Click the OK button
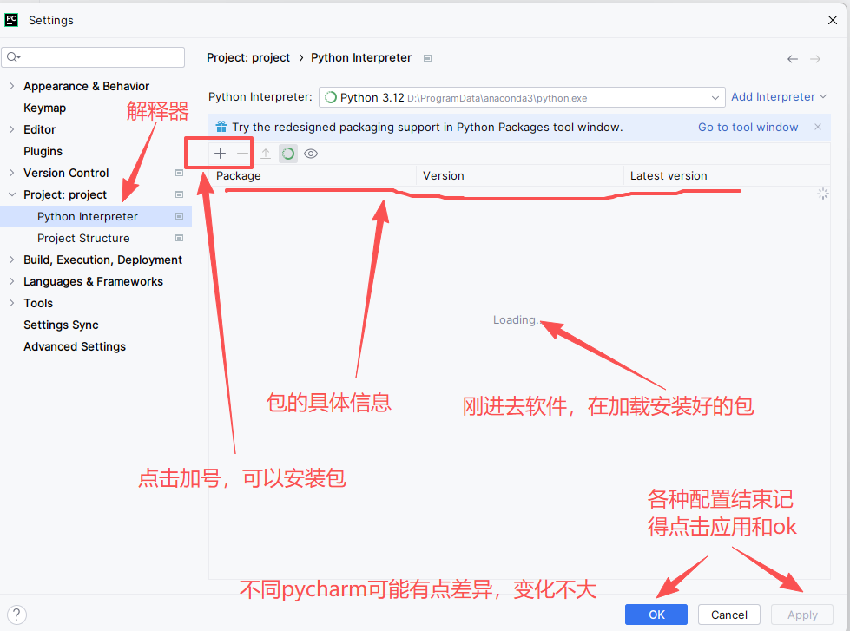Image resolution: width=850 pixels, height=631 pixels. 656,615
